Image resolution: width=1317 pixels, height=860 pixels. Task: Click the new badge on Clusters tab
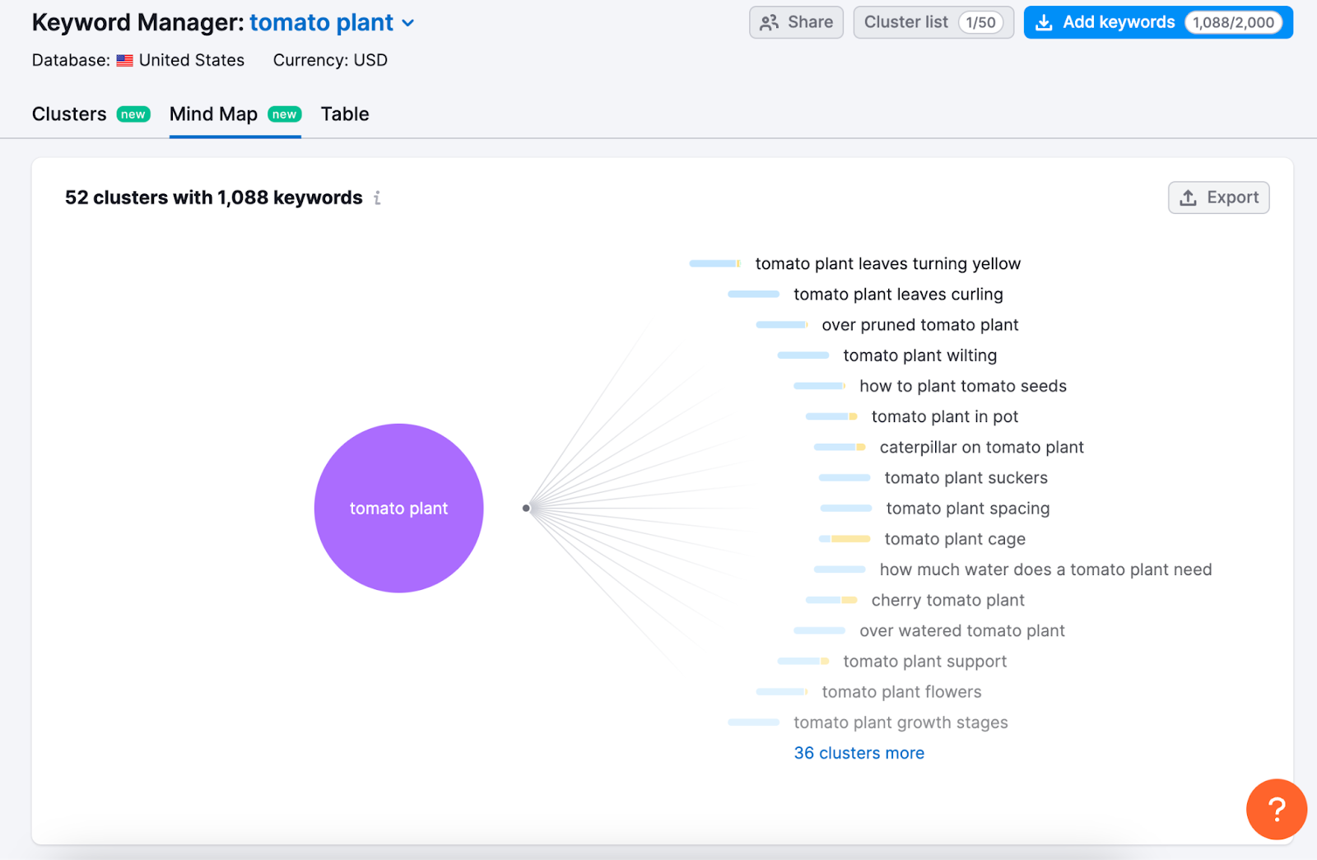(133, 114)
